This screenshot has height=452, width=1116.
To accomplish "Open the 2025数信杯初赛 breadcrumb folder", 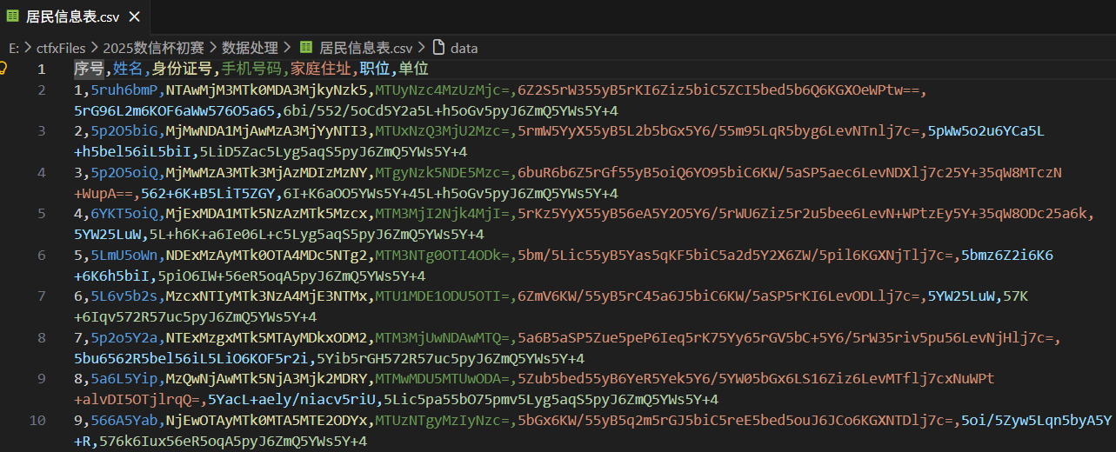I will [x=153, y=48].
